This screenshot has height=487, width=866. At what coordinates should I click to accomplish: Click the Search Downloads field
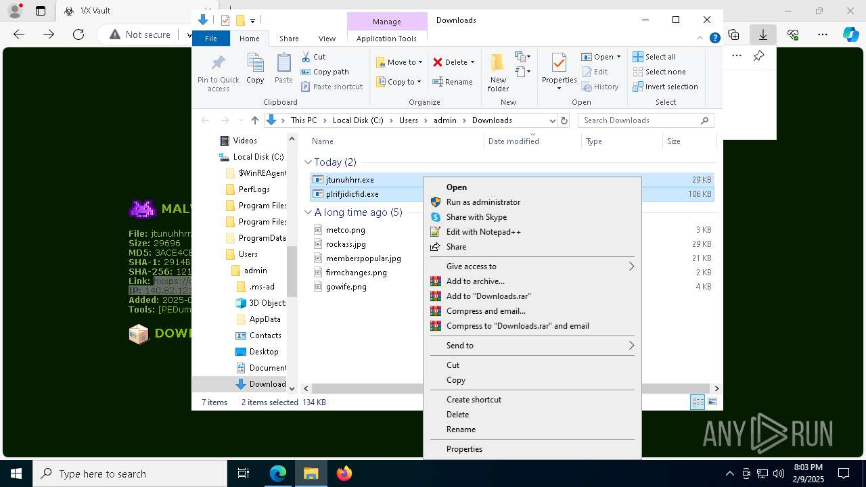(645, 120)
